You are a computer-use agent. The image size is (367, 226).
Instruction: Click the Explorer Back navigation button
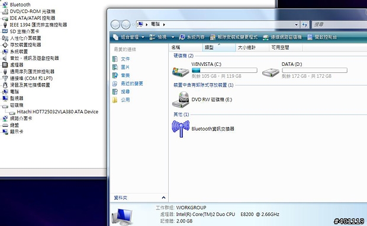coord(115,24)
